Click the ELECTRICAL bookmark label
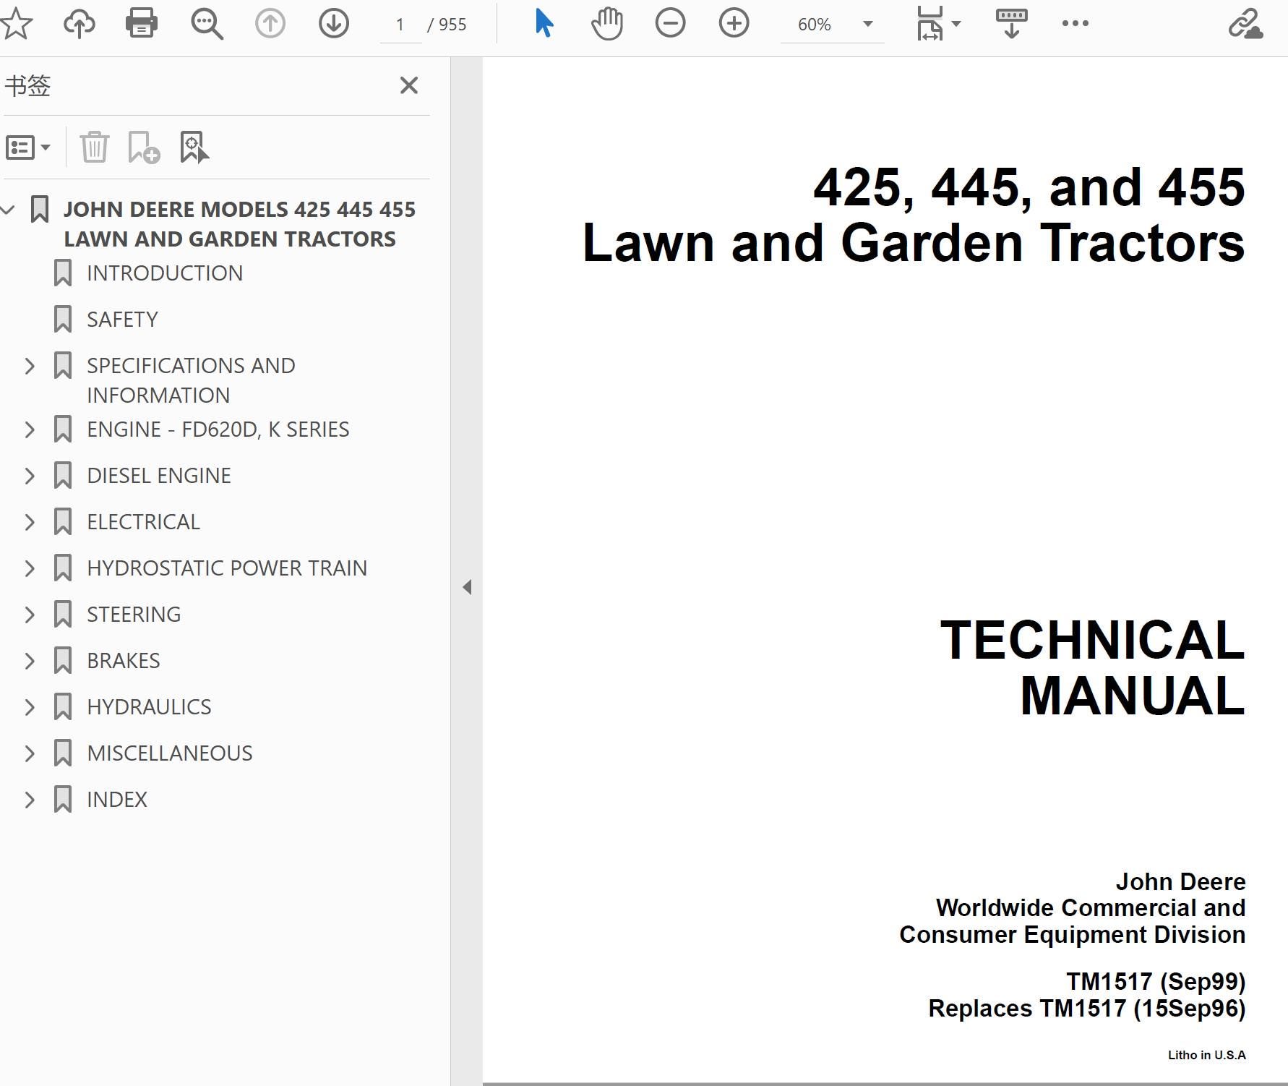The width and height of the screenshot is (1288, 1086). (x=143, y=522)
